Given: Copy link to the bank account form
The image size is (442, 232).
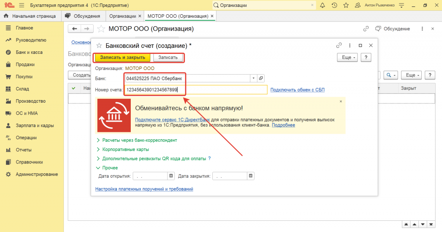Looking at the screenshot, I should click(339, 45).
